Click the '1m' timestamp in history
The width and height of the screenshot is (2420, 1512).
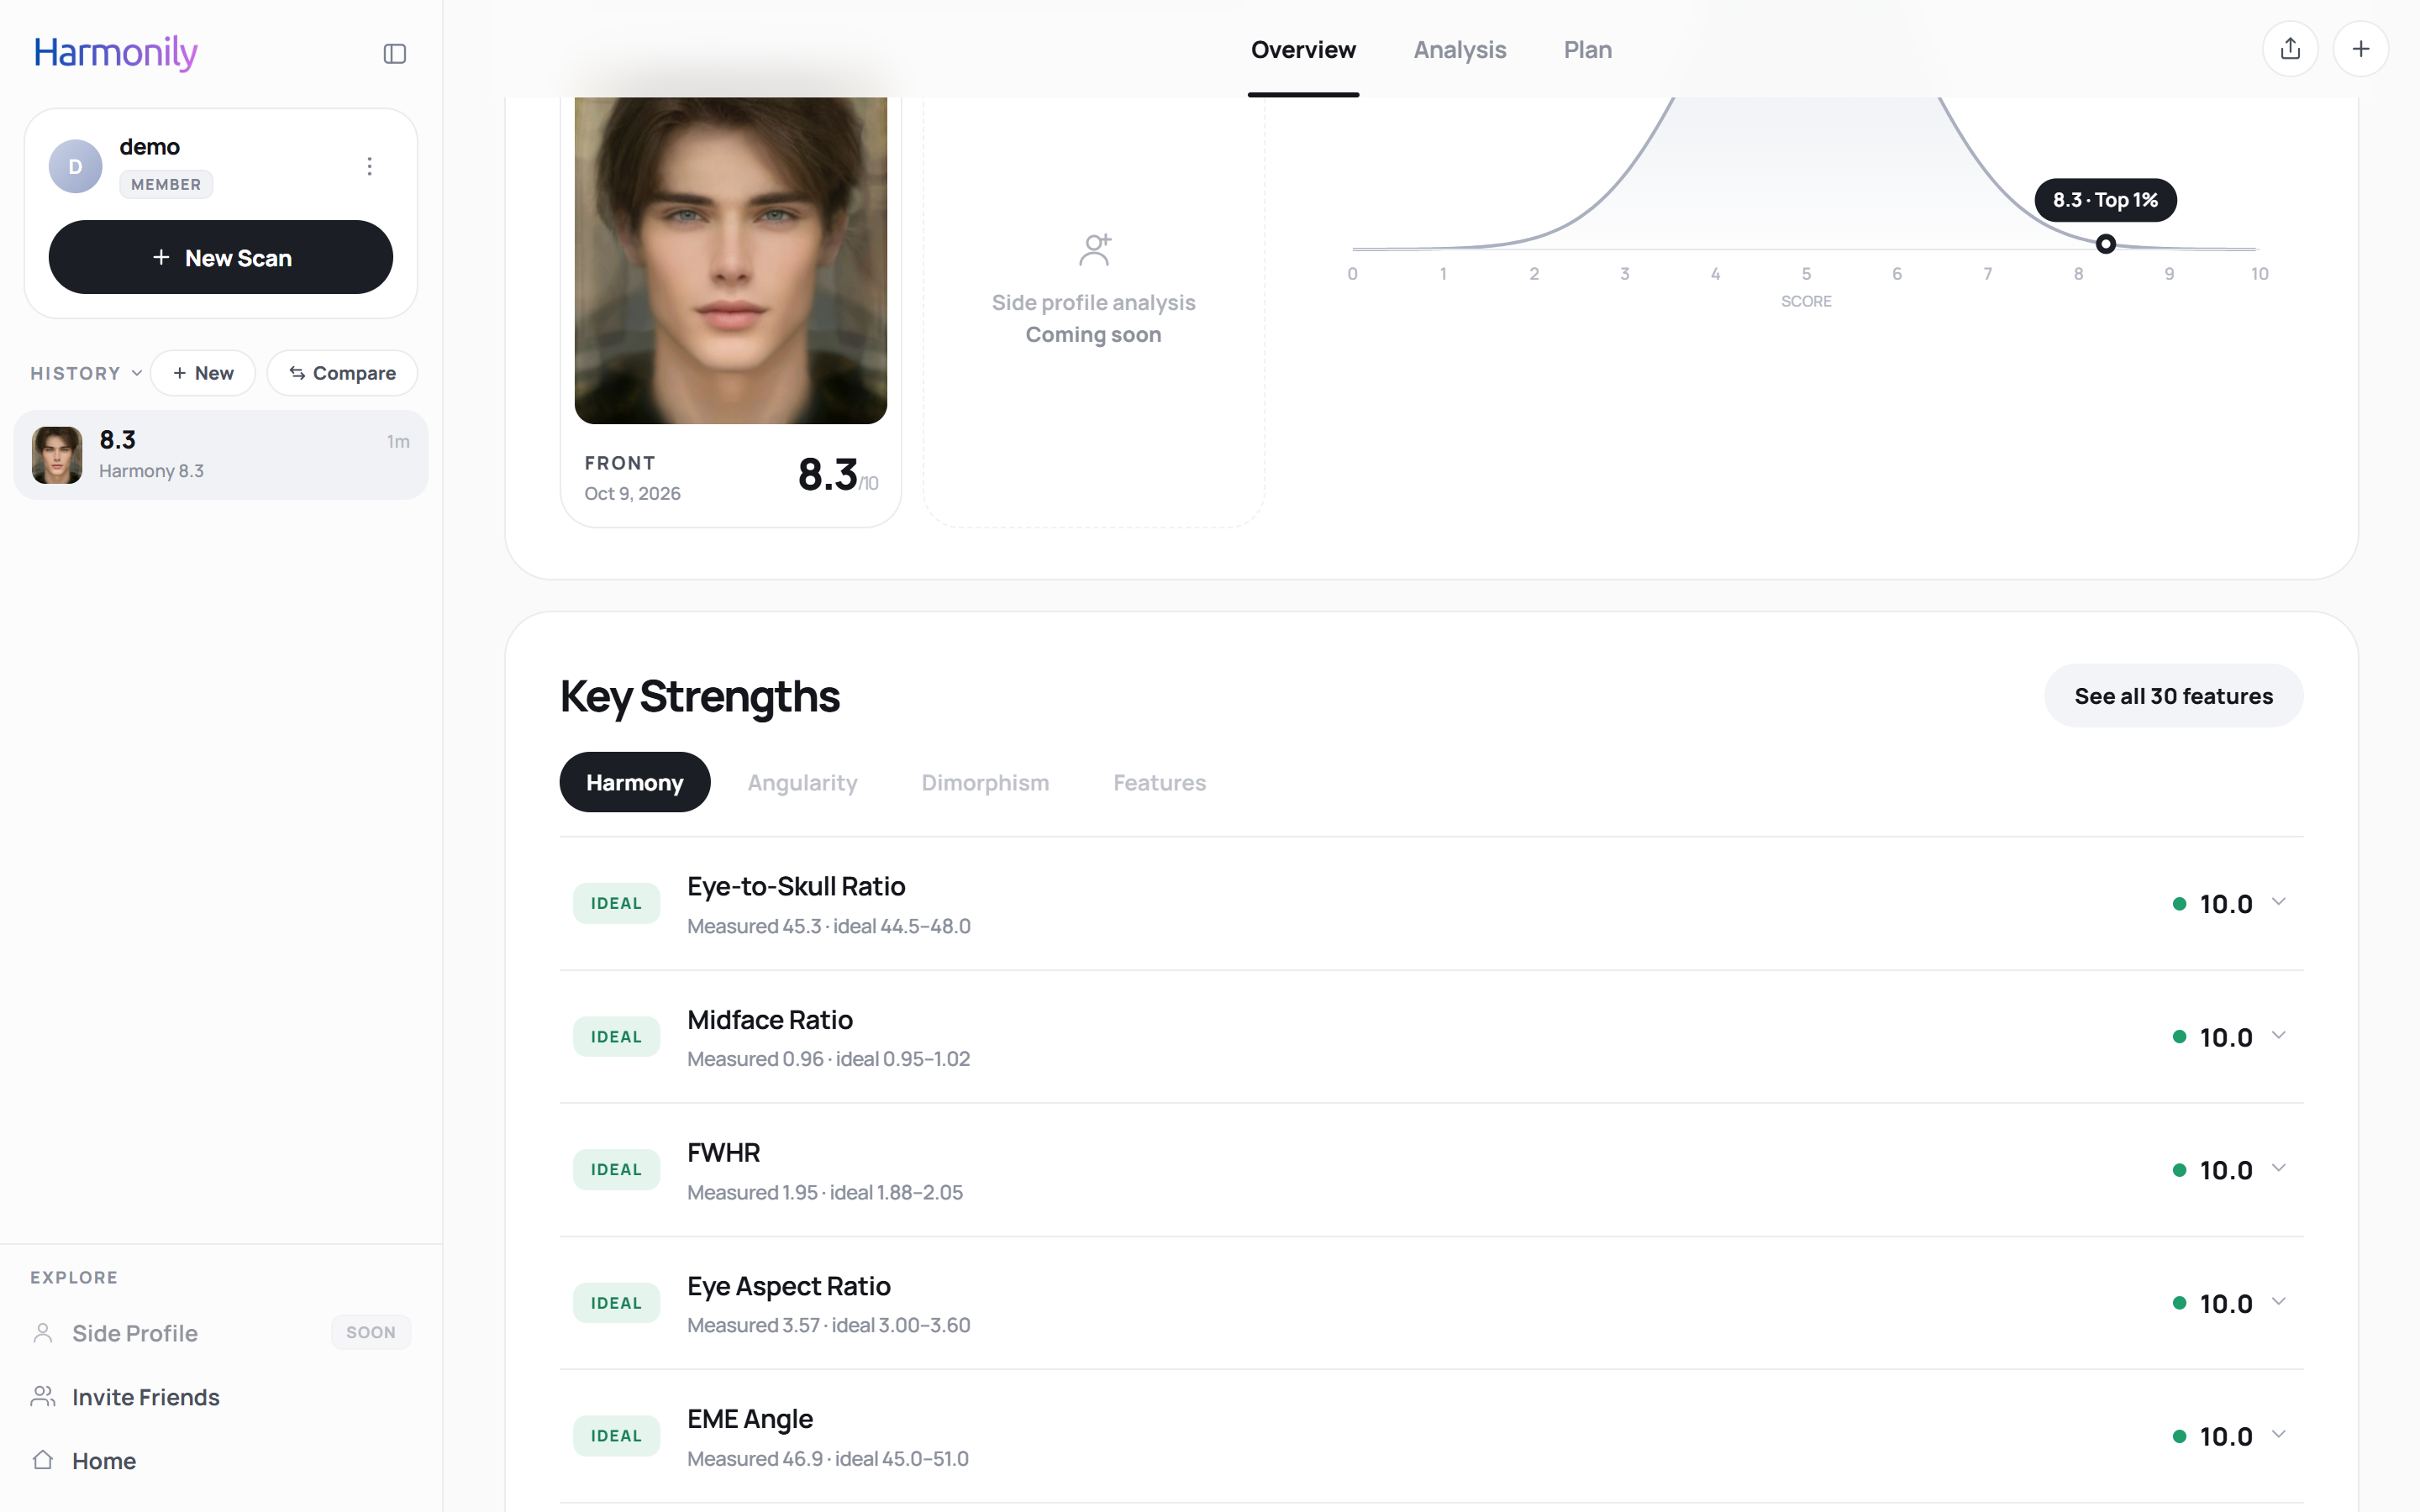(x=398, y=441)
